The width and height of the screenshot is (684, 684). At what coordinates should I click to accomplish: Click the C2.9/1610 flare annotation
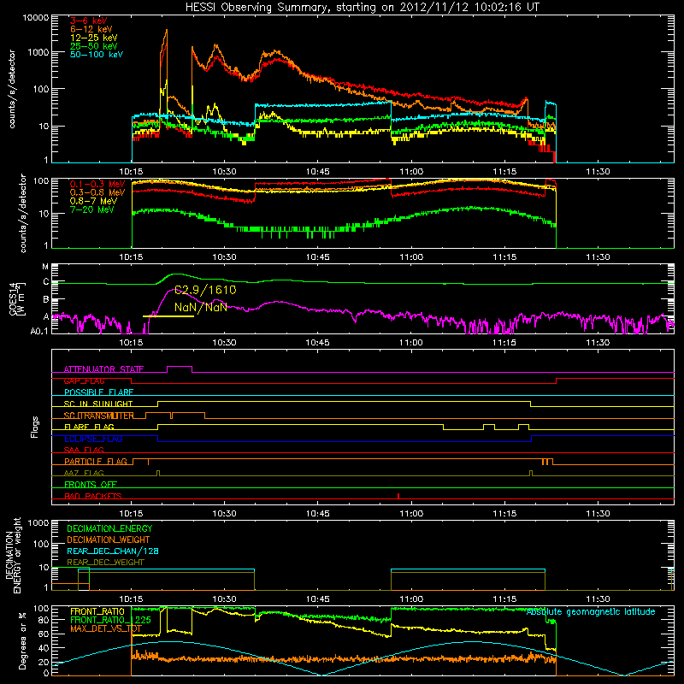coord(205,290)
